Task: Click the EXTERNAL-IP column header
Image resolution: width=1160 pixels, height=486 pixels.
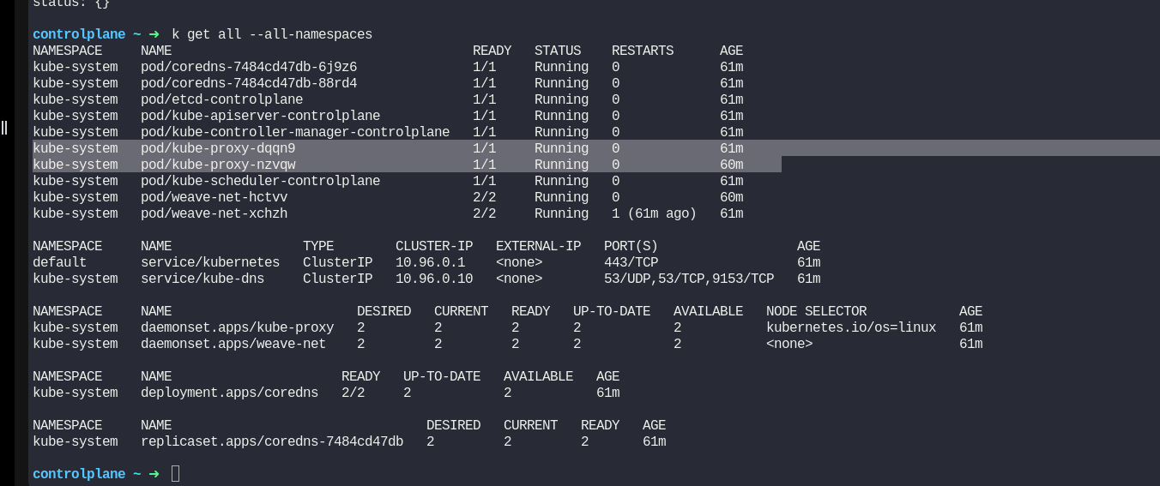Action: tap(538, 246)
